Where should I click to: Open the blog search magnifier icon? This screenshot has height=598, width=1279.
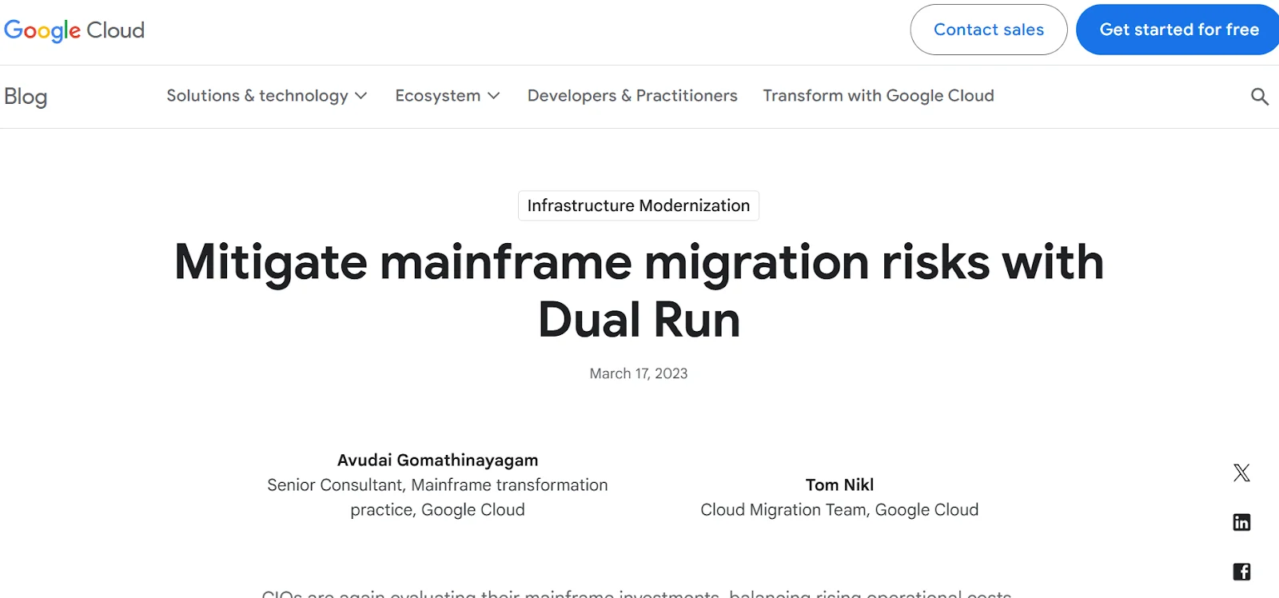pyautogui.click(x=1260, y=97)
